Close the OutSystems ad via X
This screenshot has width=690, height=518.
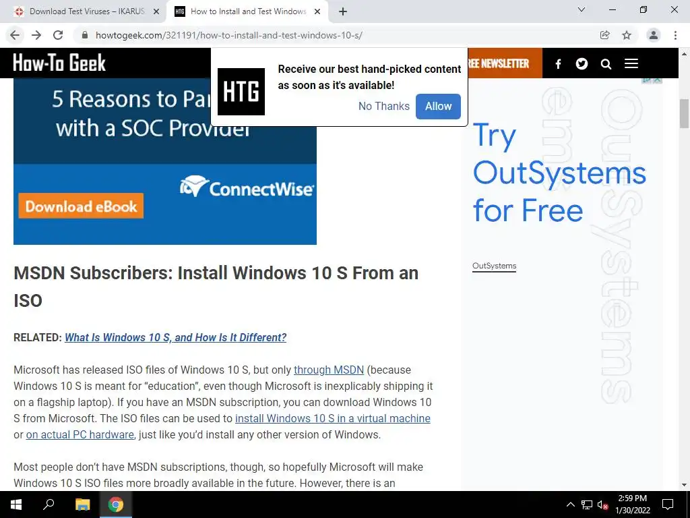point(658,80)
